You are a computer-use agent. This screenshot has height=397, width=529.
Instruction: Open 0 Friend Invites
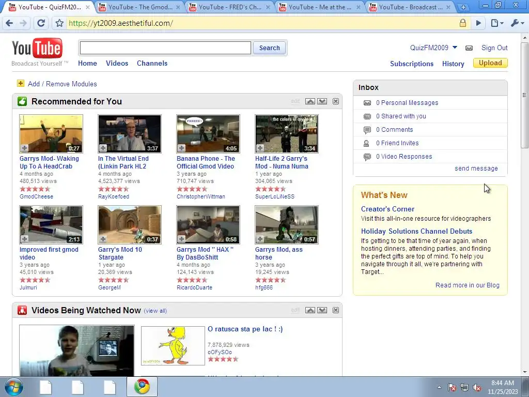pos(397,143)
